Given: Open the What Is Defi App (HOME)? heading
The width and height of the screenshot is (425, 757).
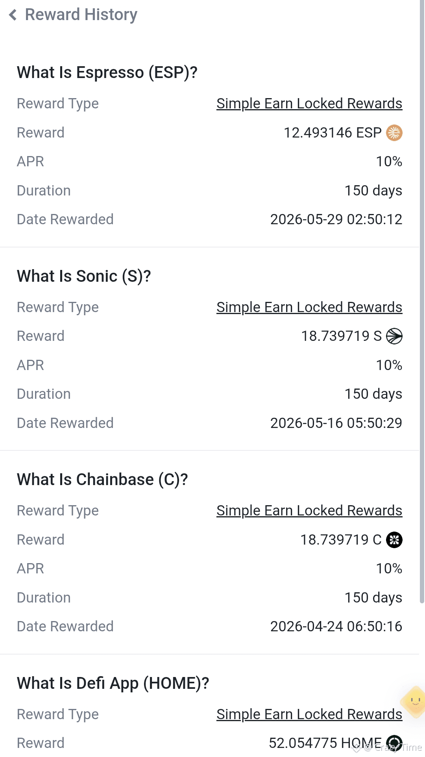Looking at the screenshot, I should coord(113,683).
